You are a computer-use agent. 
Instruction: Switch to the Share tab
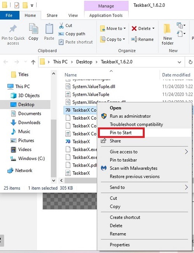[x=52, y=15]
